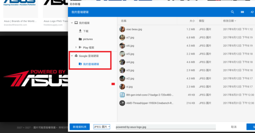
Task: Collapse the 我的檔案 tree section
Action: [x=72, y=23]
